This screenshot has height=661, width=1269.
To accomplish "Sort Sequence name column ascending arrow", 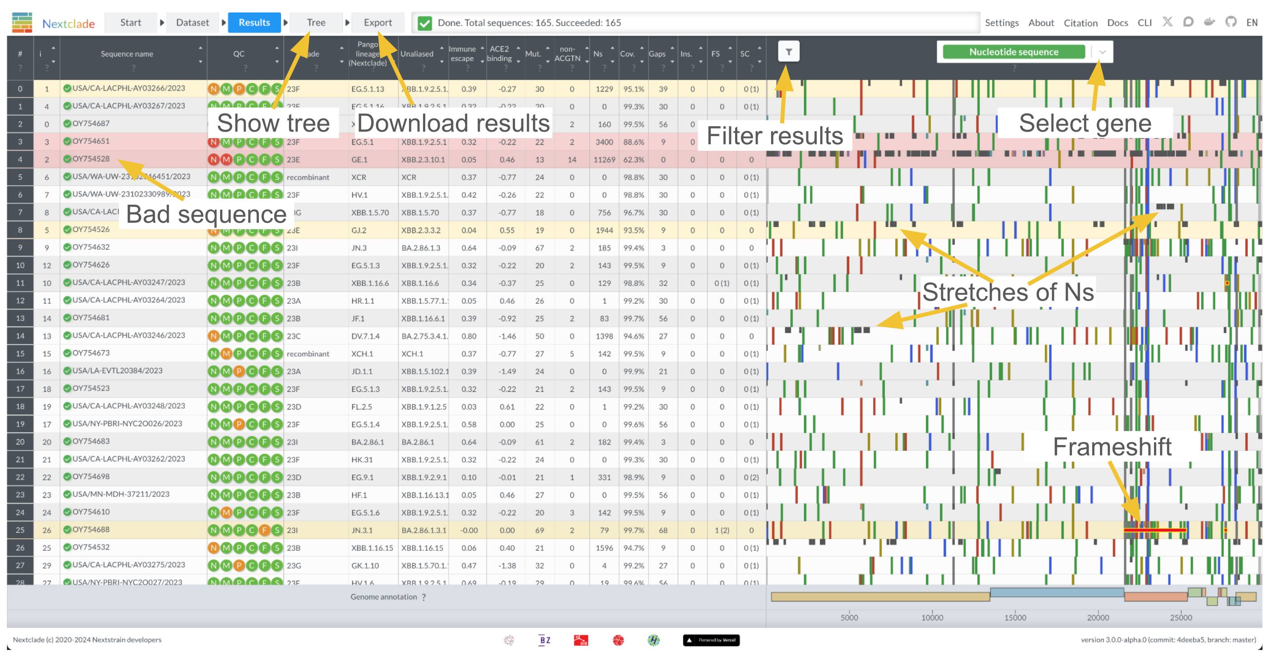I will [x=201, y=48].
